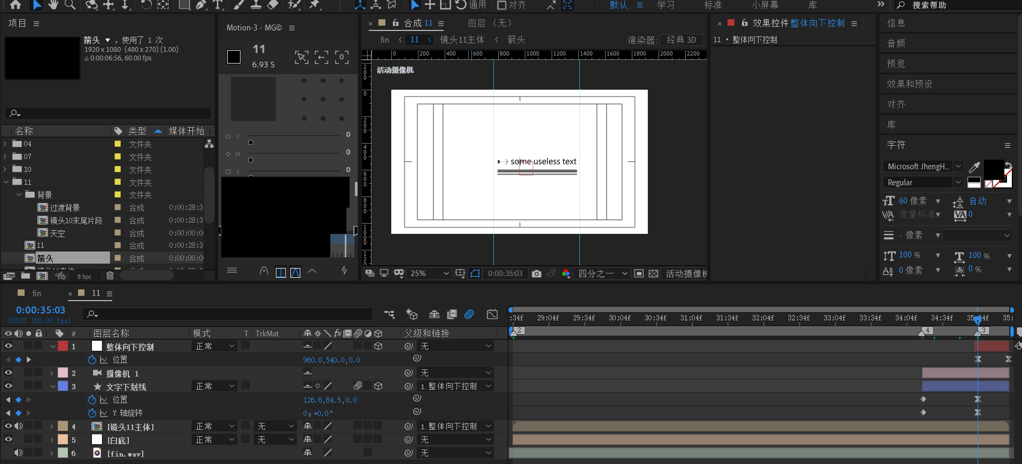1022x464 pixels.
Task: Click the blue label color of 文字下划线
Action: [x=63, y=386]
